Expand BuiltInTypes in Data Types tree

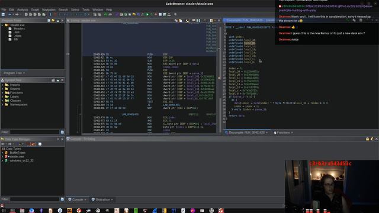pyautogui.click(x=2, y=153)
